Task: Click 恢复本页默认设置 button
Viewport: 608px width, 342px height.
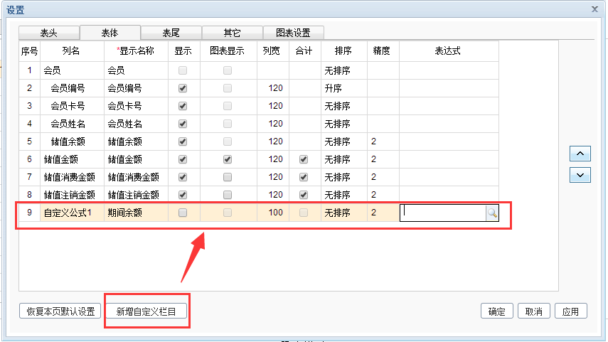Action: [60, 311]
